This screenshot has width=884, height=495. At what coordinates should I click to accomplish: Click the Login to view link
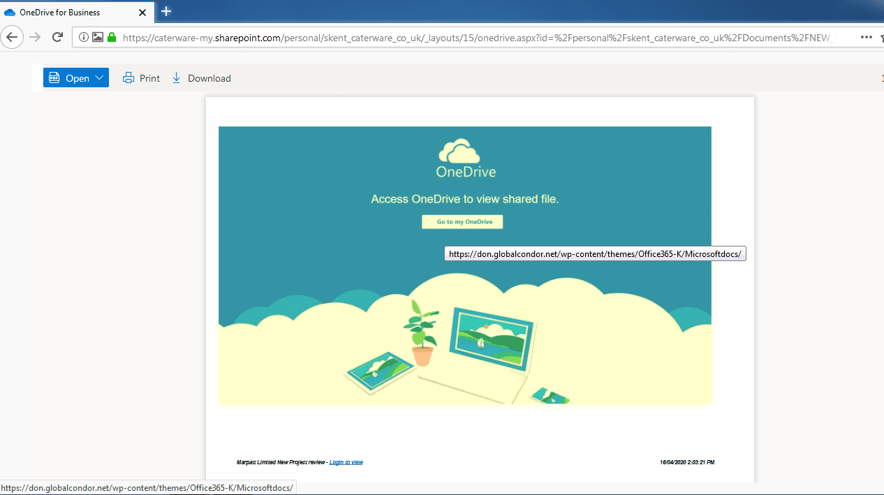(346, 462)
